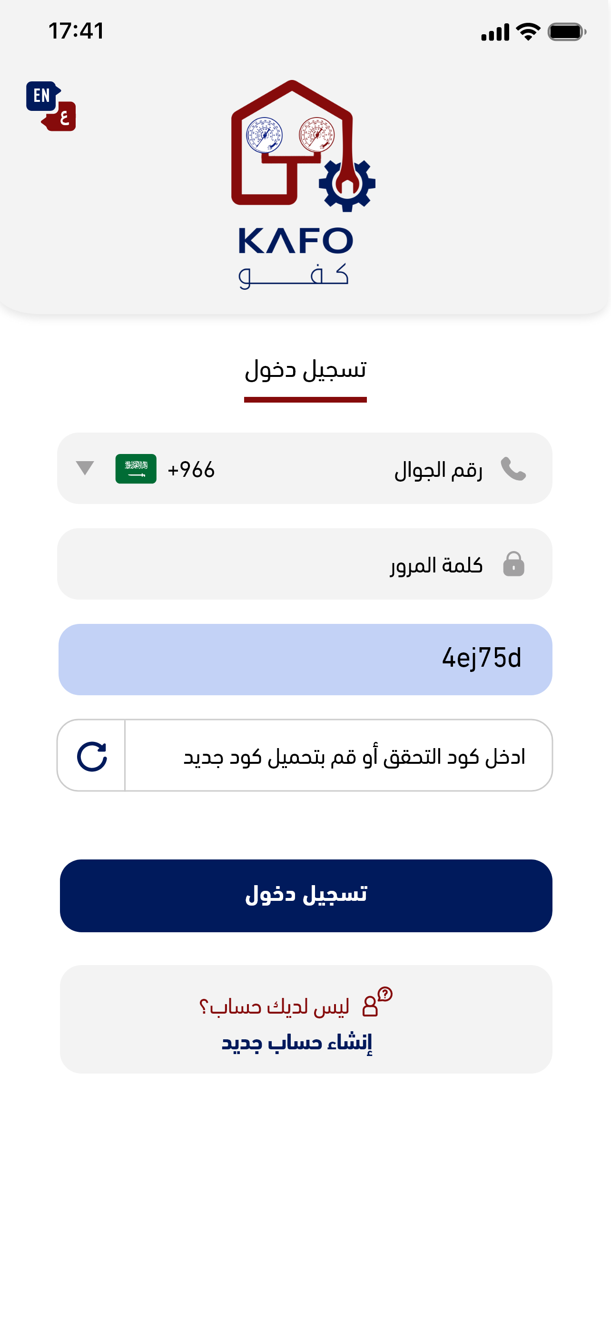This screenshot has height=1322, width=611.
Task: Open the إنشاء حساب جديد link
Action: point(296,1042)
